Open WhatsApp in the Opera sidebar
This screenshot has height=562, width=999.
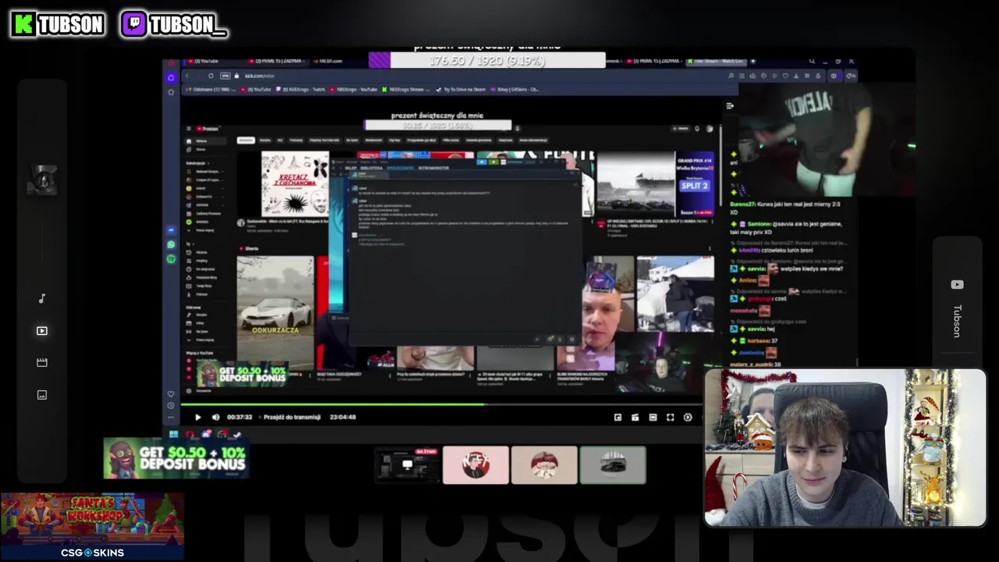click(x=171, y=244)
